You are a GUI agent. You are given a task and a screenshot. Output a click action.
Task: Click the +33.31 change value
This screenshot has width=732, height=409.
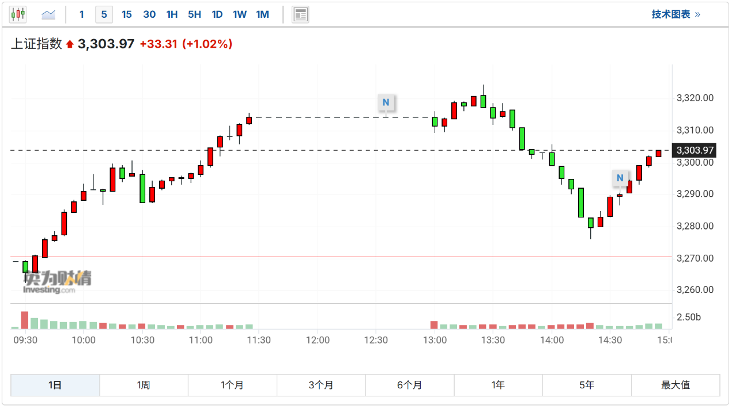(x=158, y=44)
